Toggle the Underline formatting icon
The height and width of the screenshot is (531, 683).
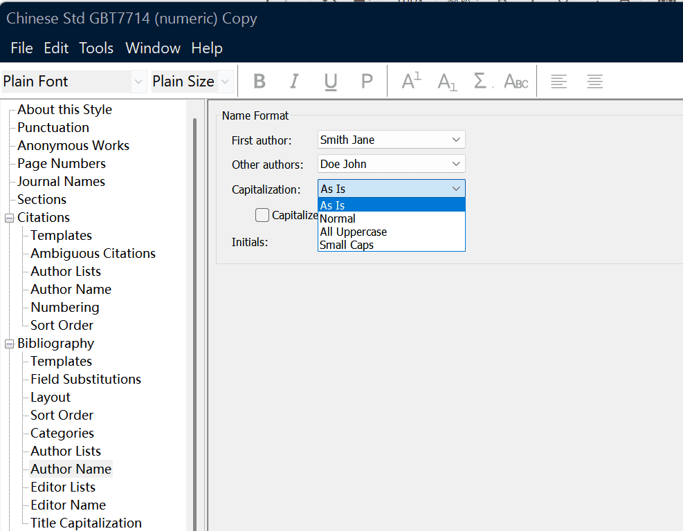point(331,82)
